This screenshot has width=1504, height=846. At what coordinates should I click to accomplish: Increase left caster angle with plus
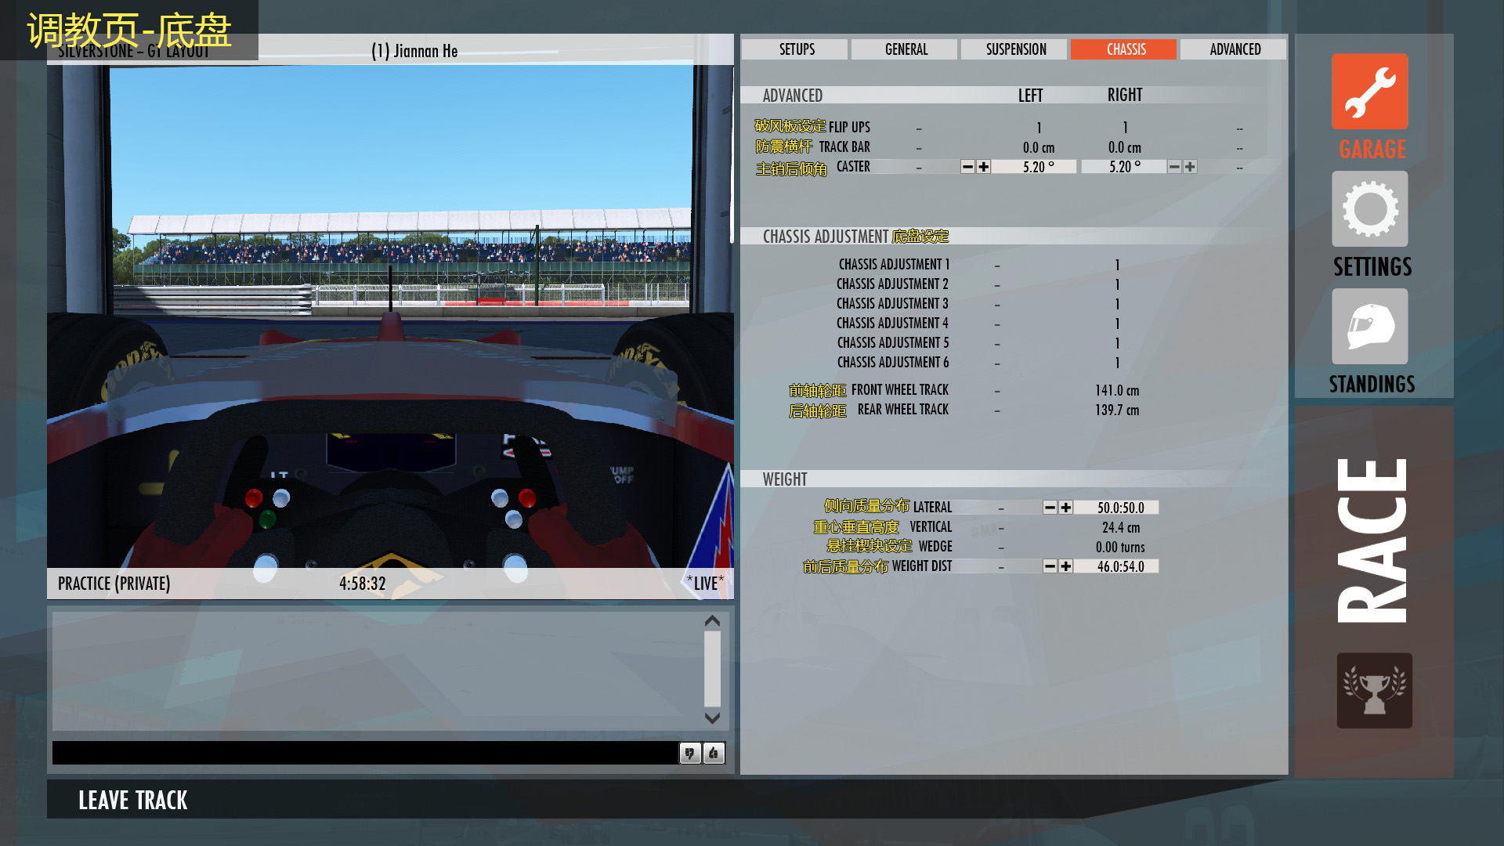tap(984, 167)
